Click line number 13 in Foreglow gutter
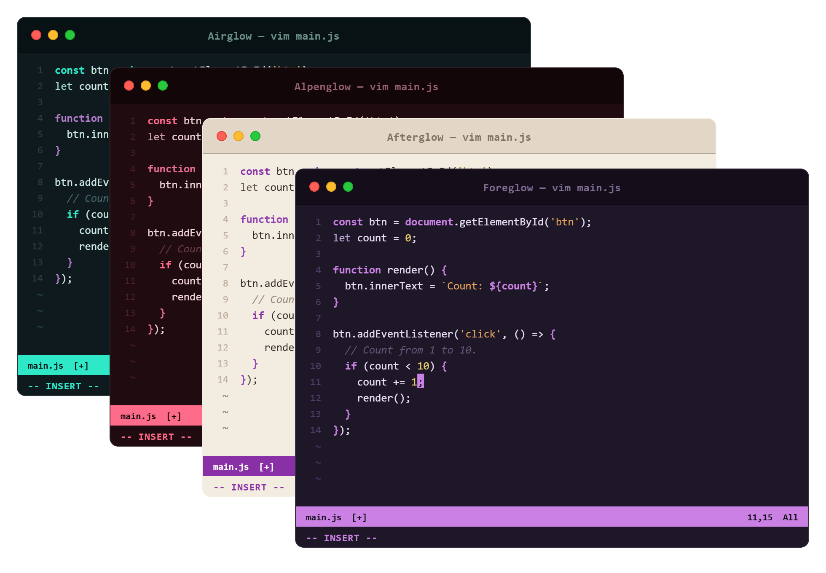Viewport: 826px width, 573px height. click(315, 414)
